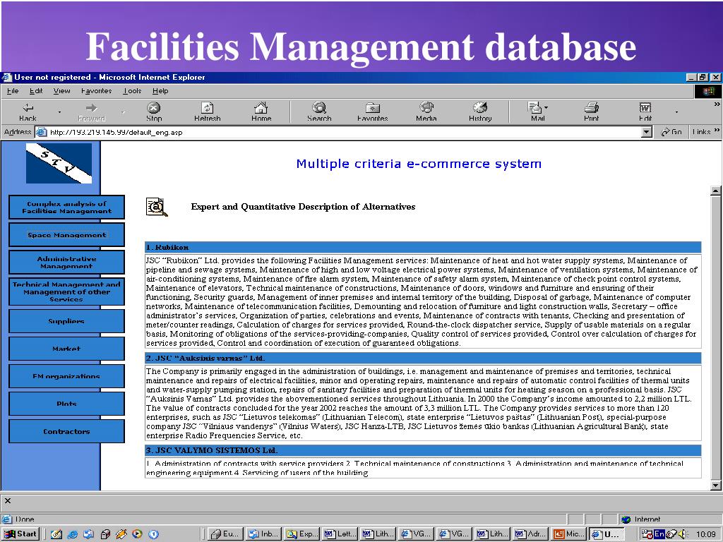
Task: Click the 10:09 system clock
Action: [705, 534]
